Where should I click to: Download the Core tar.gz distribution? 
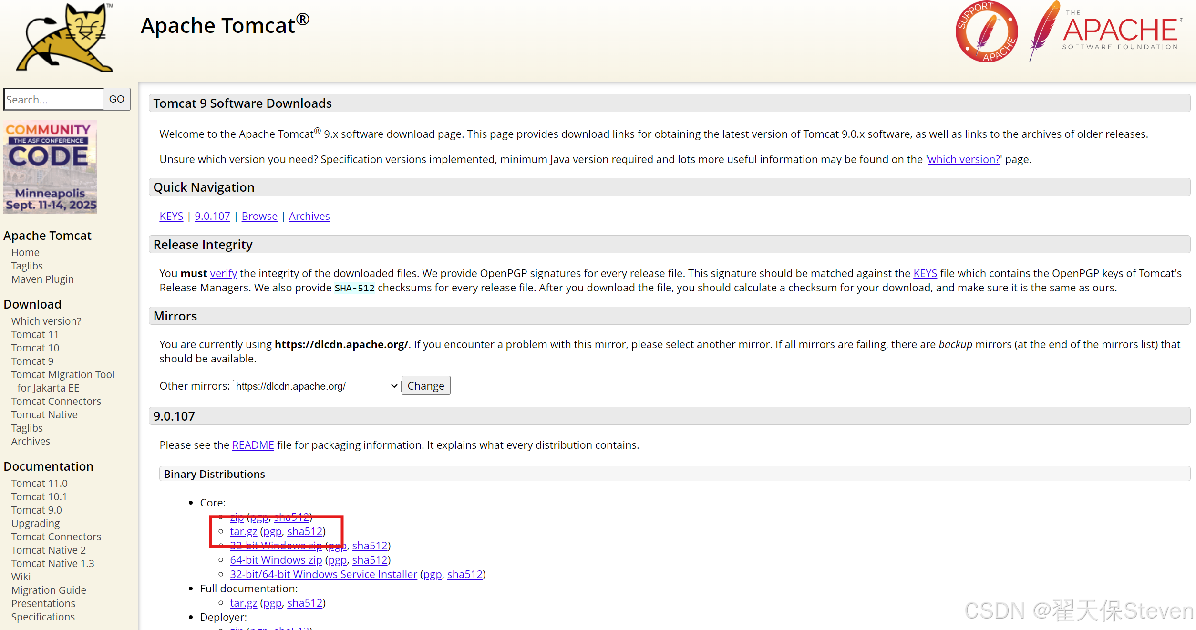point(243,531)
